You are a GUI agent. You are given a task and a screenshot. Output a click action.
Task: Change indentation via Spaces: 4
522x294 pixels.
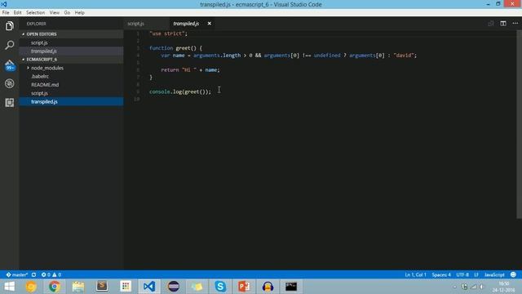pyautogui.click(x=441, y=274)
